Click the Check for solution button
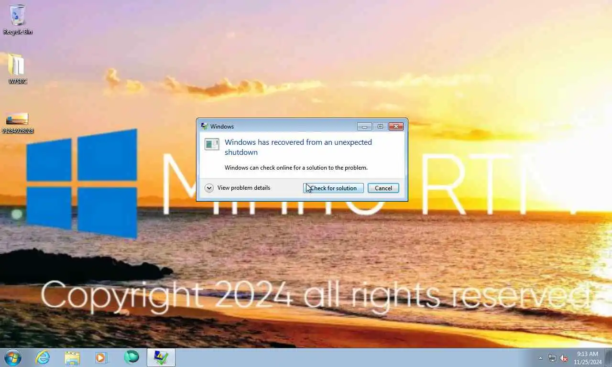This screenshot has height=367, width=612. [333, 188]
